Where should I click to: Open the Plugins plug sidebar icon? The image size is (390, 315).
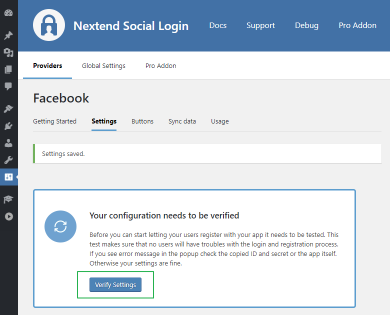point(8,126)
